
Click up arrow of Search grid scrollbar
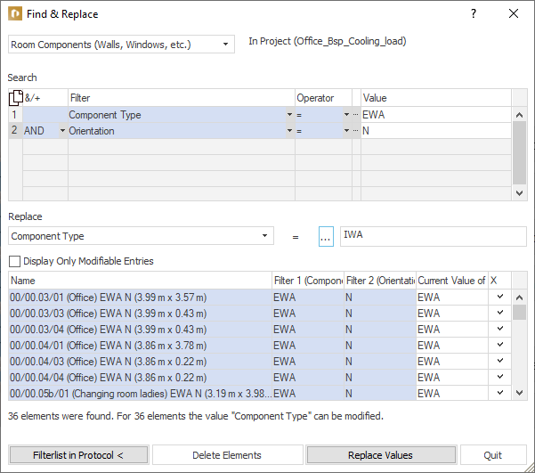click(519, 115)
